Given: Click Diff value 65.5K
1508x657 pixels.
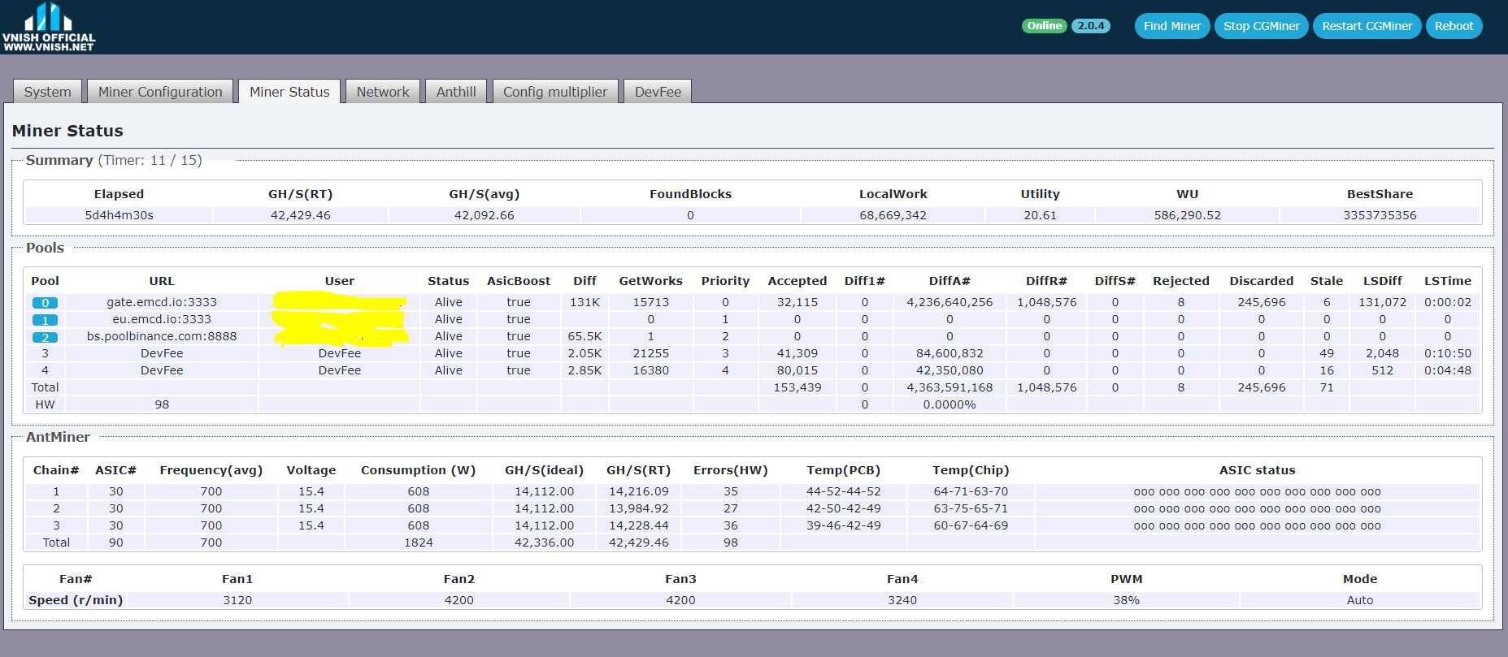Looking at the screenshot, I should (x=585, y=336).
